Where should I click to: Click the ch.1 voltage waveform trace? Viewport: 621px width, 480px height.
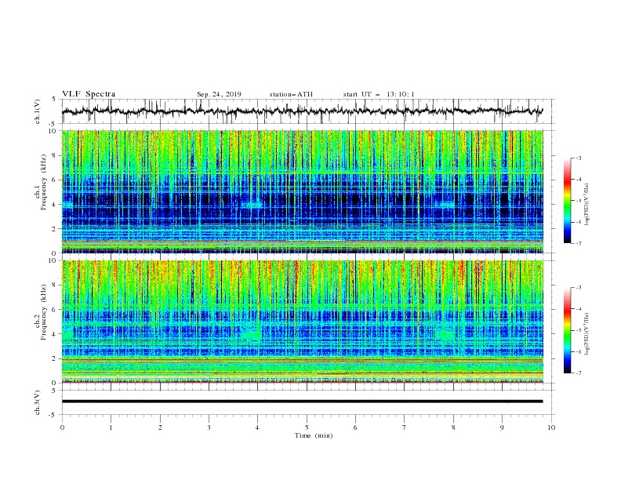coord(302,111)
